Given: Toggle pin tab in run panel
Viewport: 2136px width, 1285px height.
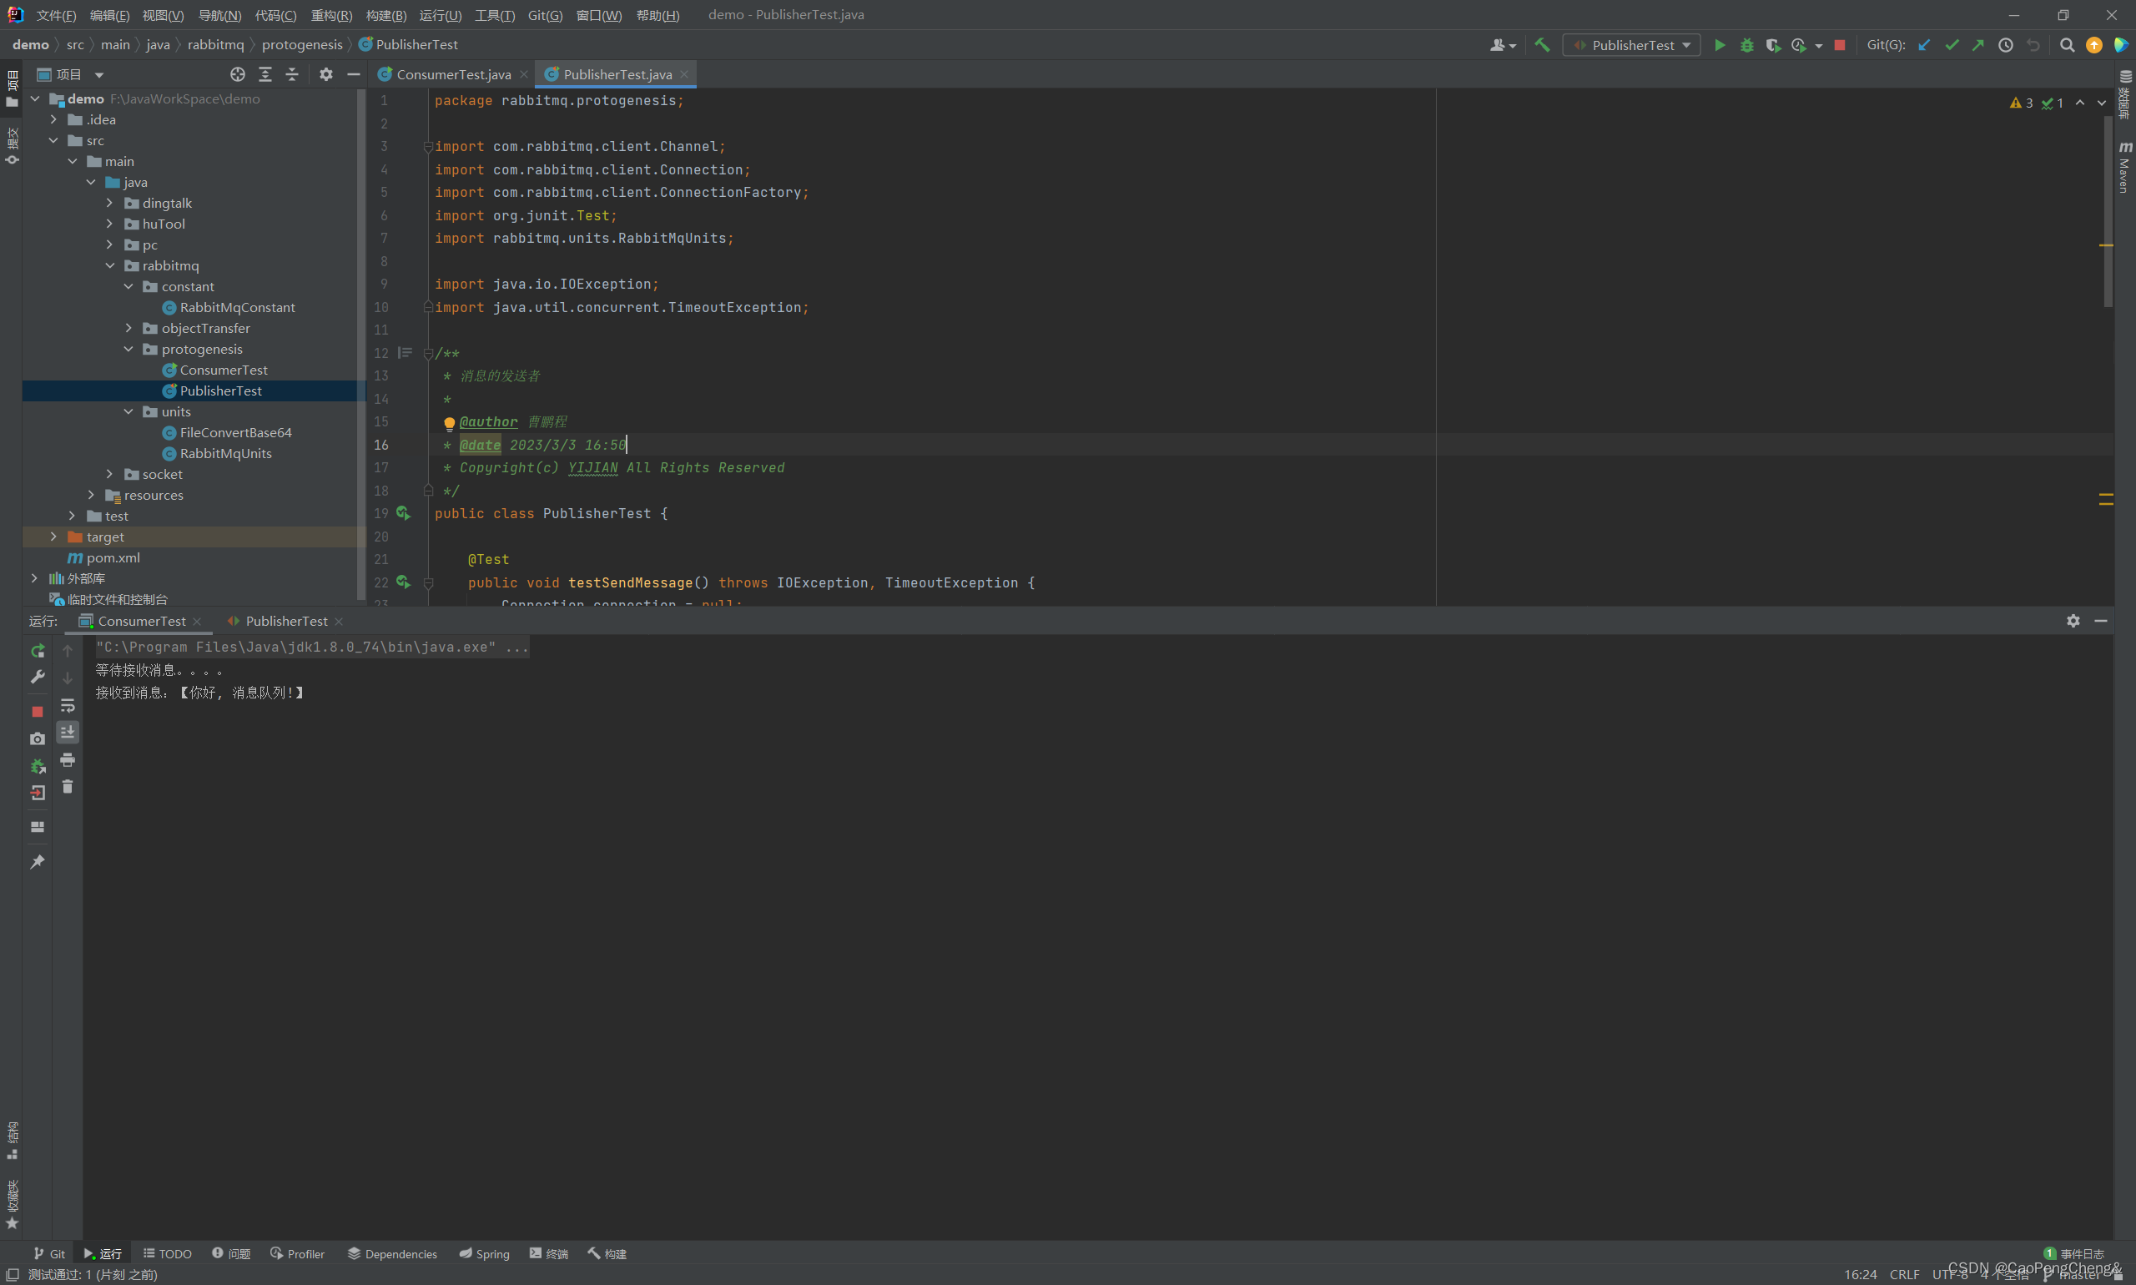Looking at the screenshot, I should [38, 862].
